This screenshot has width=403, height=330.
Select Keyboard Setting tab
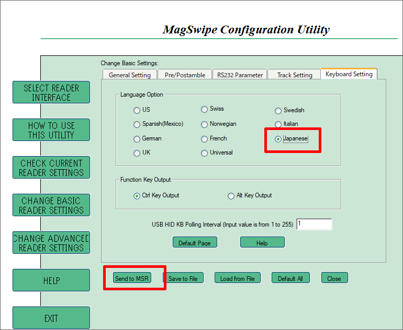(349, 74)
